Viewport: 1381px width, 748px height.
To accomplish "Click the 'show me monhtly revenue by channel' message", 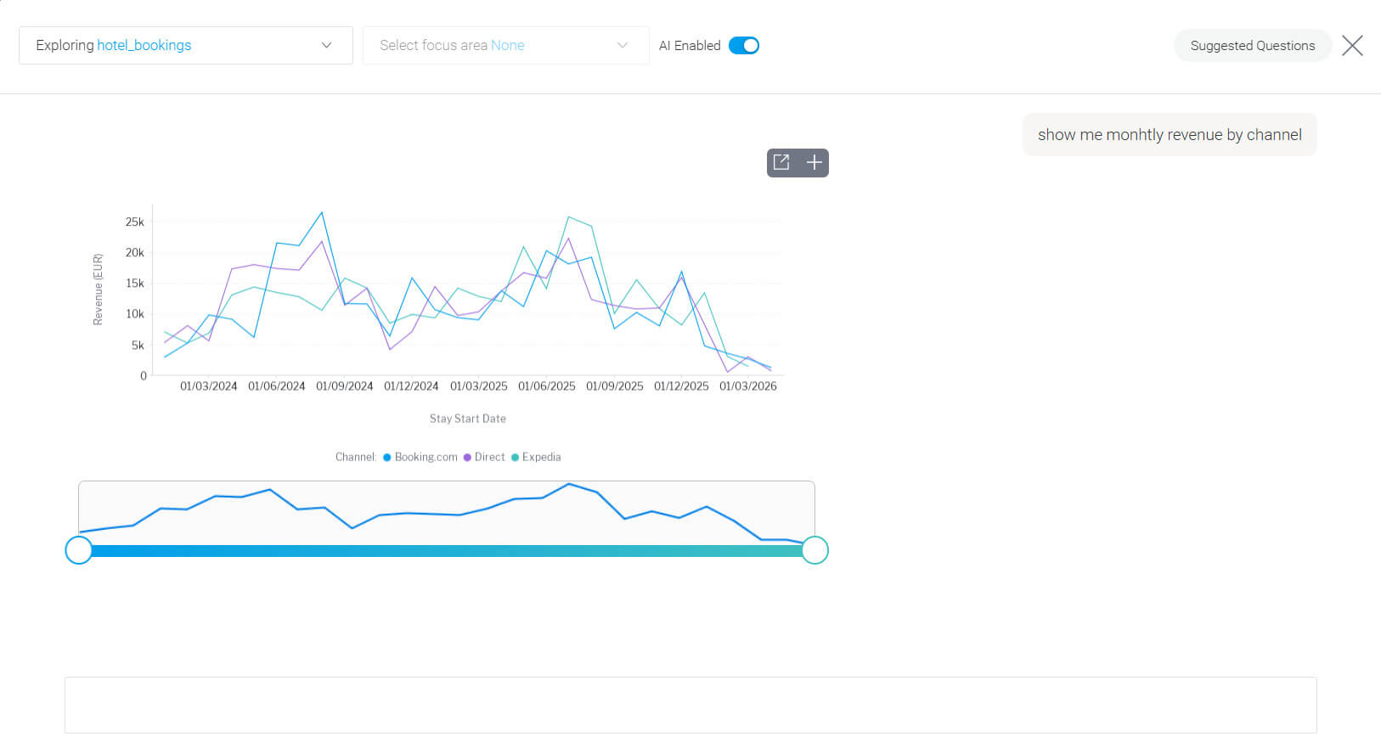I will coord(1170,134).
